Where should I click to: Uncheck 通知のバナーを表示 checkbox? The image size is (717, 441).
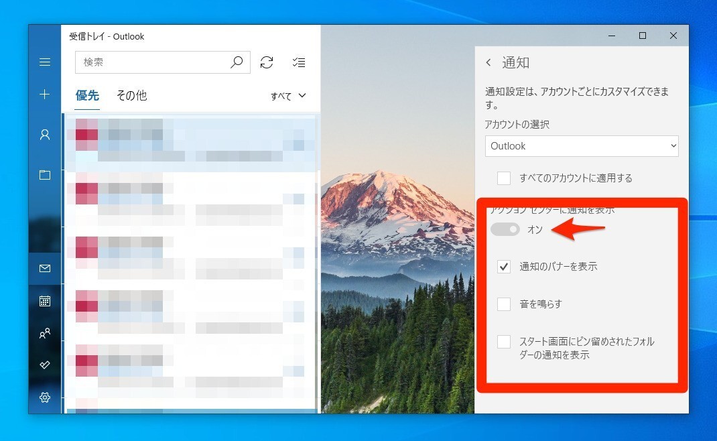click(504, 266)
